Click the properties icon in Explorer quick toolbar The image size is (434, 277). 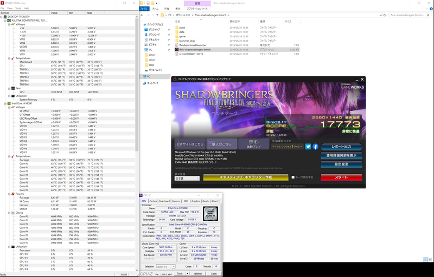tap(148, 3)
